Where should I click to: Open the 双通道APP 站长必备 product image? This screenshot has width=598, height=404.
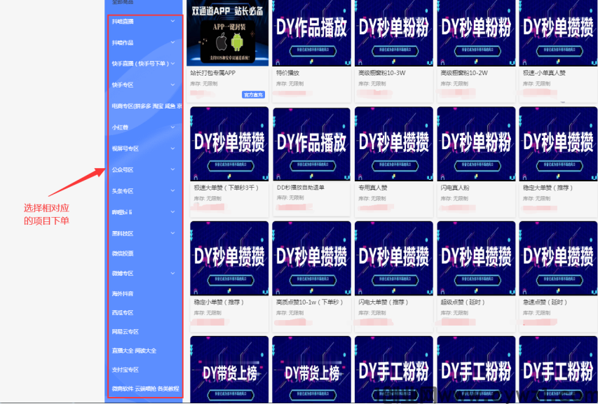pos(228,33)
